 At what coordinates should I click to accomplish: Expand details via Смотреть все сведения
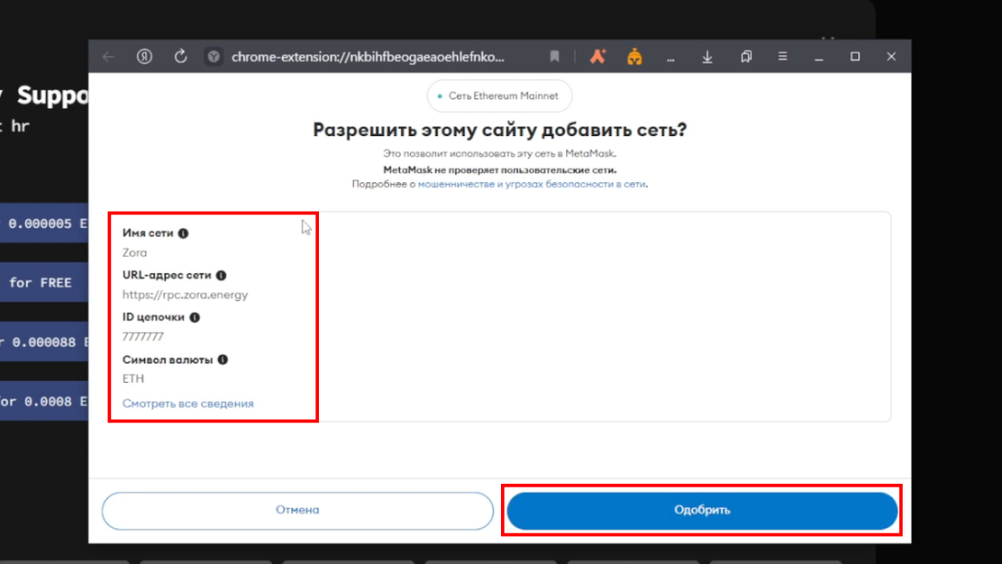[188, 404]
